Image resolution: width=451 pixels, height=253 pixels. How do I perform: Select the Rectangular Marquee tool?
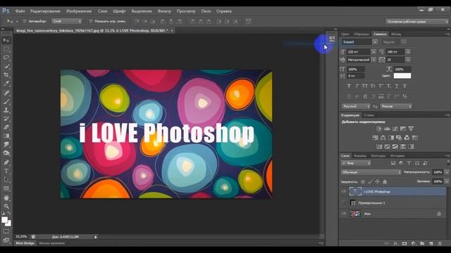[6, 49]
